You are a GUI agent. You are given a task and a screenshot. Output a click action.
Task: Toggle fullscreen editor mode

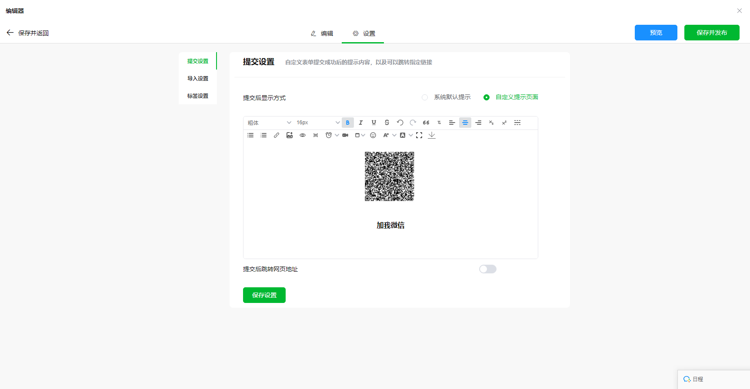click(419, 135)
